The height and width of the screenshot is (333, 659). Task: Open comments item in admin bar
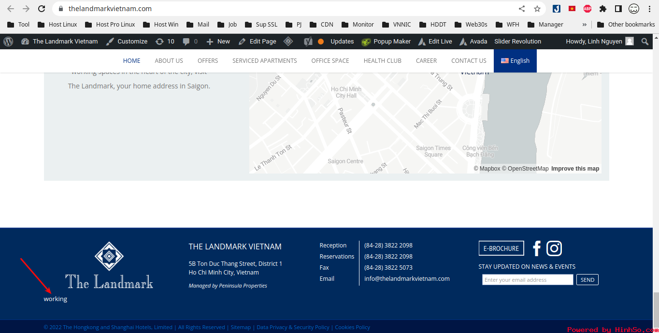coord(190,42)
